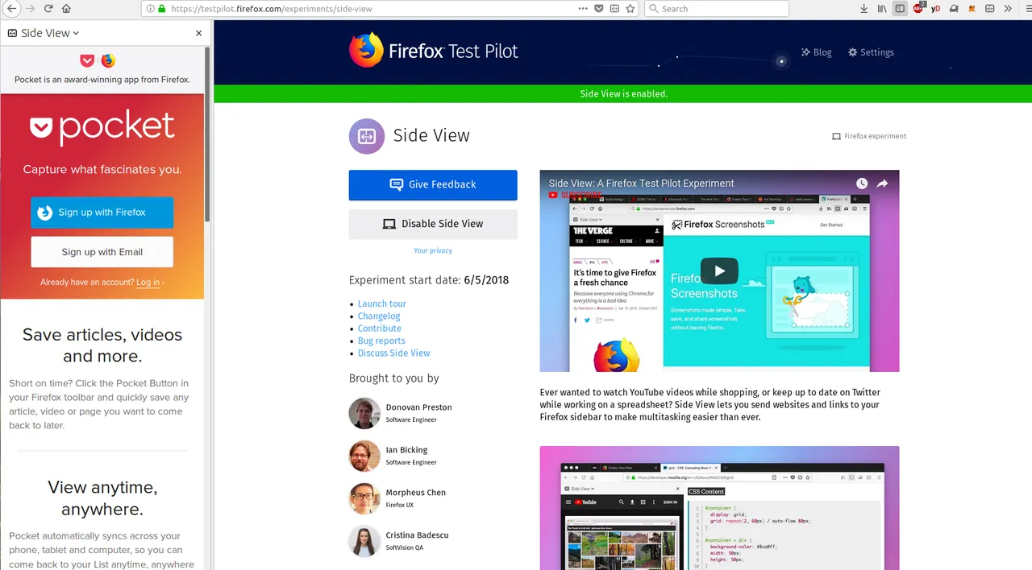Viewport: 1032px width, 570px height.
Task: Click Morpheus Chen's avatar
Action: [364, 498]
